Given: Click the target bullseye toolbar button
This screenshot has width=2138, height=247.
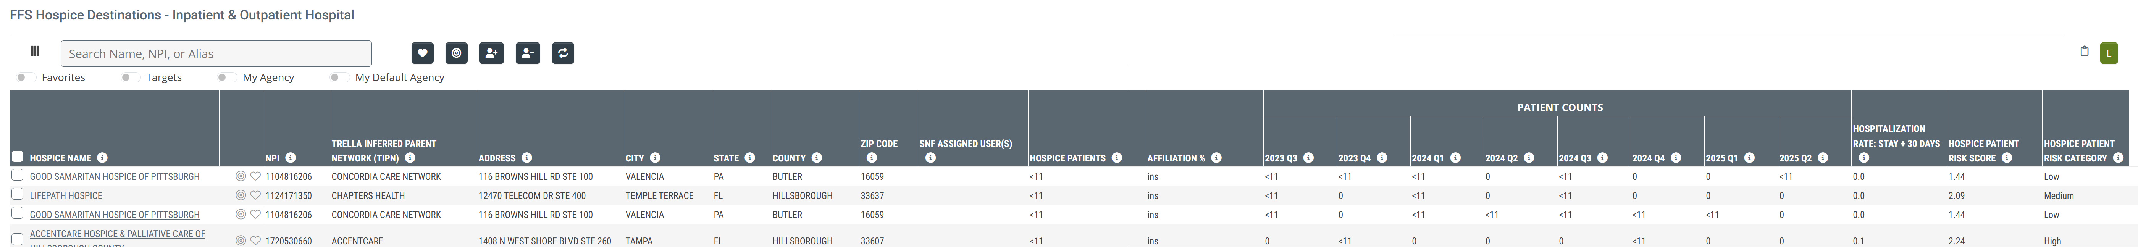Looking at the screenshot, I should 457,53.
